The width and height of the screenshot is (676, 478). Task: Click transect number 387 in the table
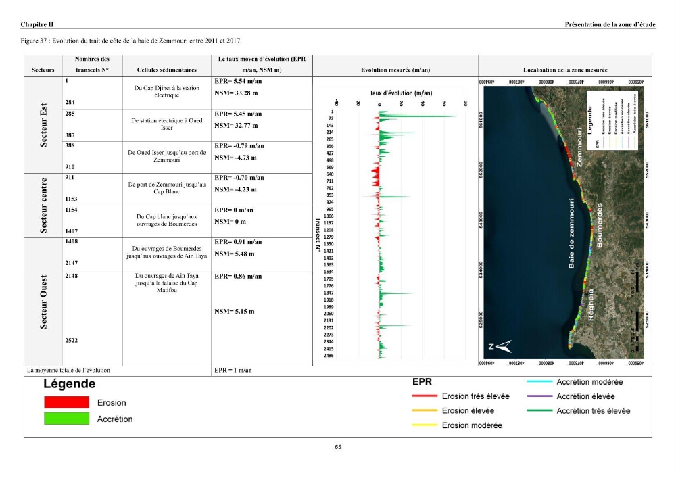(70, 135)
